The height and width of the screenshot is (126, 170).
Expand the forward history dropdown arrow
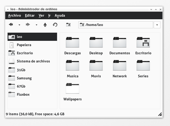click(x=37, y=25)
